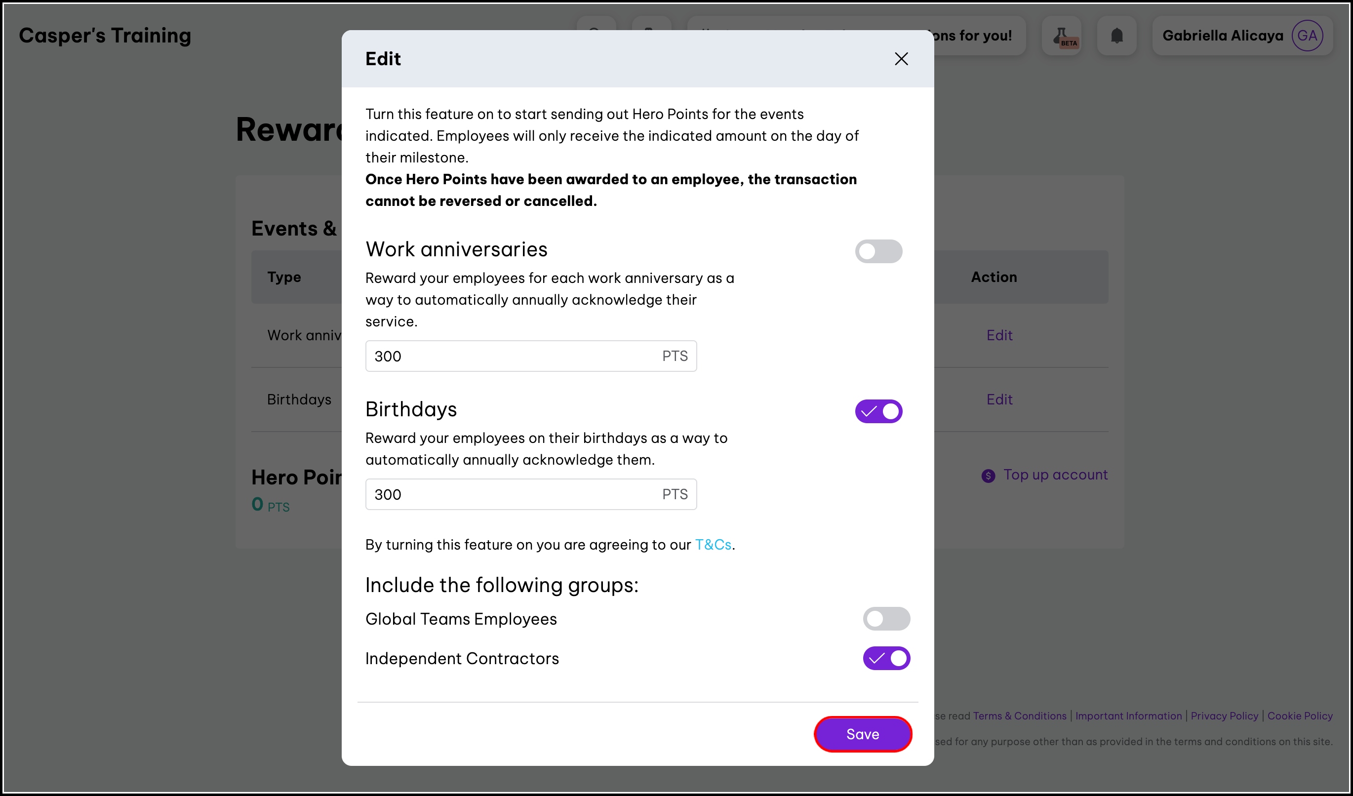The width and height of the screenshot is (1353, 796).
Task: Click the Top up account coin icon
Action: pos(988,476)
